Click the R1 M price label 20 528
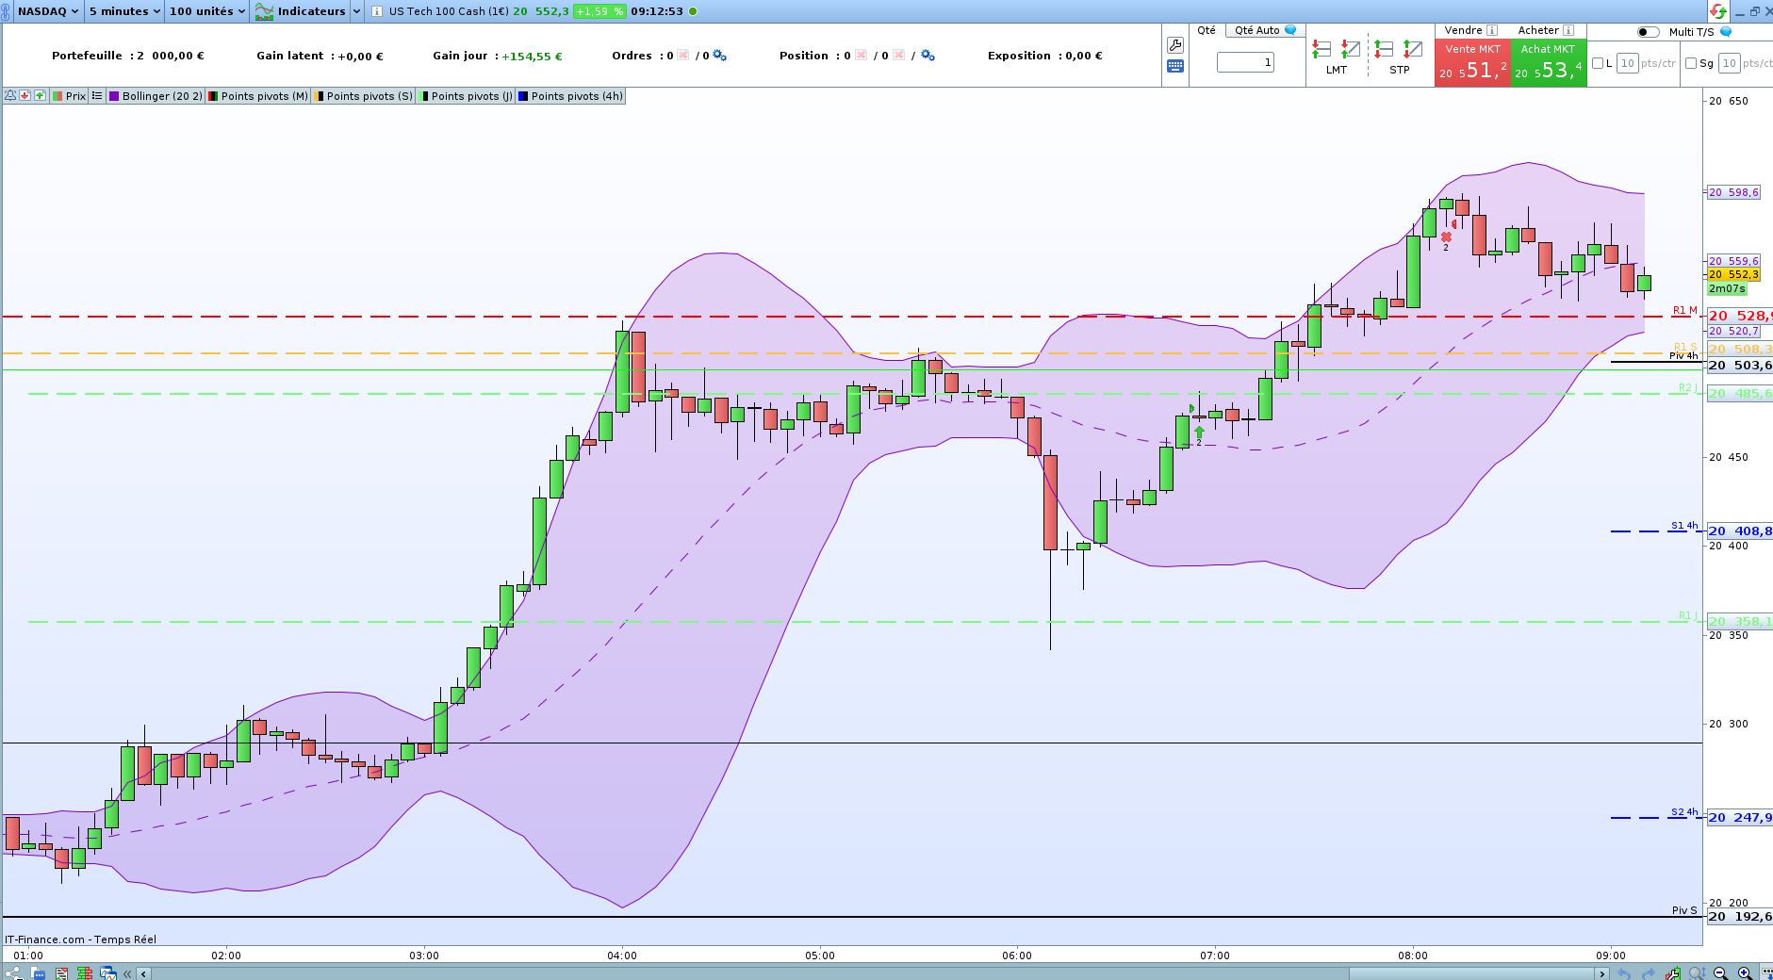The width and height of the screenshot is (1773, 980). pos(1739,316)
